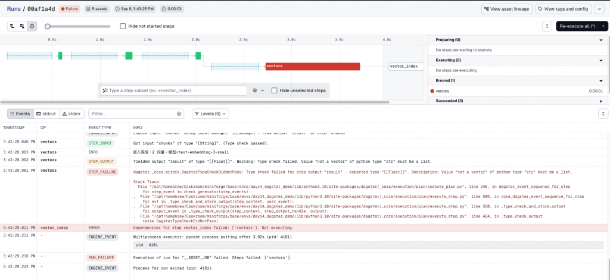The image size is (610, 280).
Task: Click the pid 4161 metadata row
Action: tap(368, 245)
